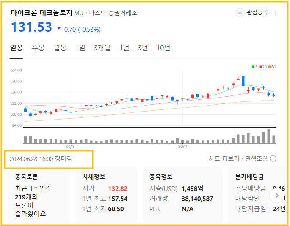Click the current price 131.53
The width and height of the screenshot is (290, 226).
[x=31, y=27]
